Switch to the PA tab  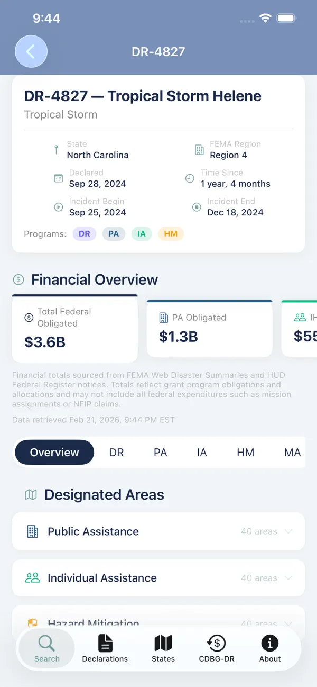point(160,453)
